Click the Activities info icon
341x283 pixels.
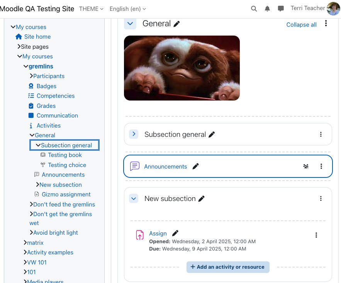coord(31,126)
